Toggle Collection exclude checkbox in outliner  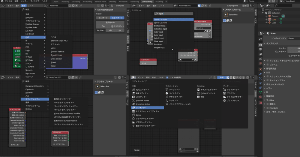pyautogui.click(x=266, y=13)
